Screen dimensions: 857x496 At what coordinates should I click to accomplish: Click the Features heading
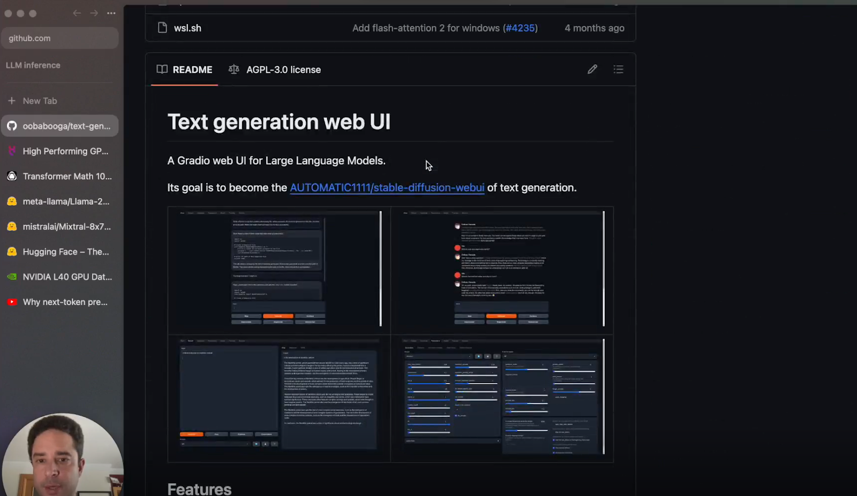click(199, 489)
